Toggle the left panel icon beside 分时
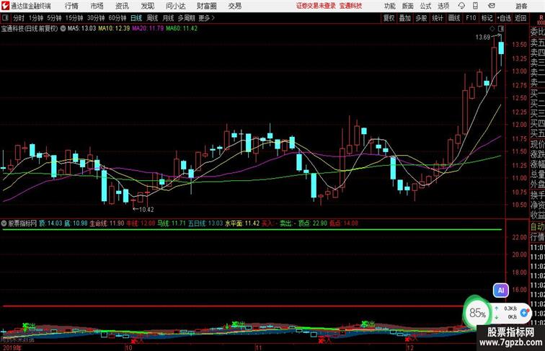Viewport: 545px width, 351px height. point(5,18)
